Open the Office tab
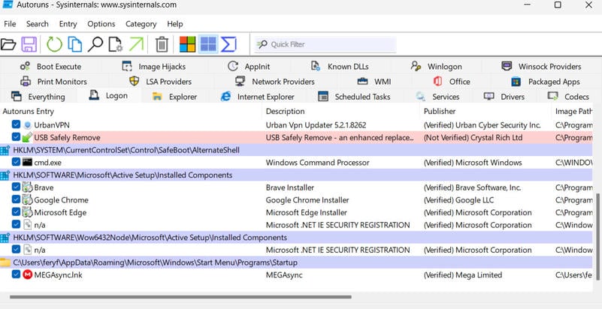 pyautogui.click(x=452, y=82)
